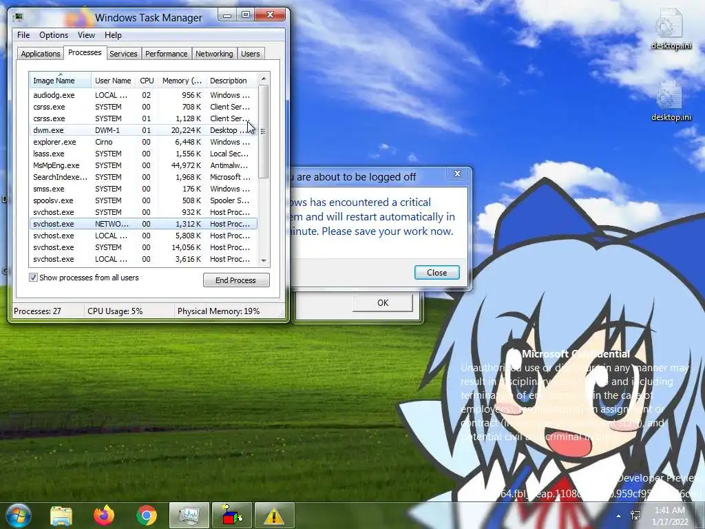This screenshot has width=705, height=529.
Task: Open the Help menu
Action: pyautogui.click(x=113, y=35)
